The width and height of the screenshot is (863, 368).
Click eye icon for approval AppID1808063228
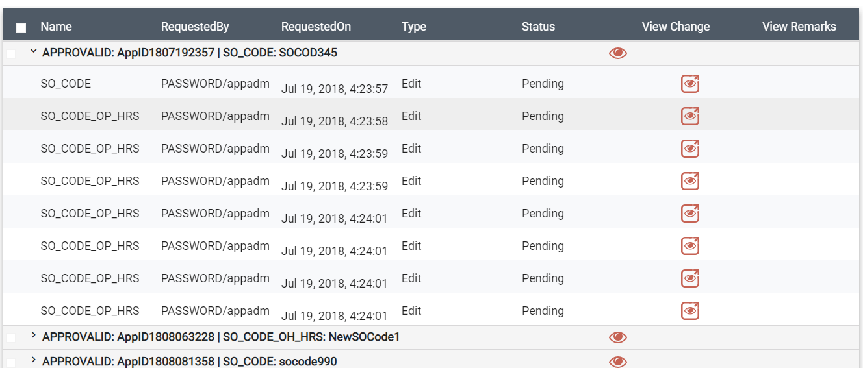pos(618,337)
